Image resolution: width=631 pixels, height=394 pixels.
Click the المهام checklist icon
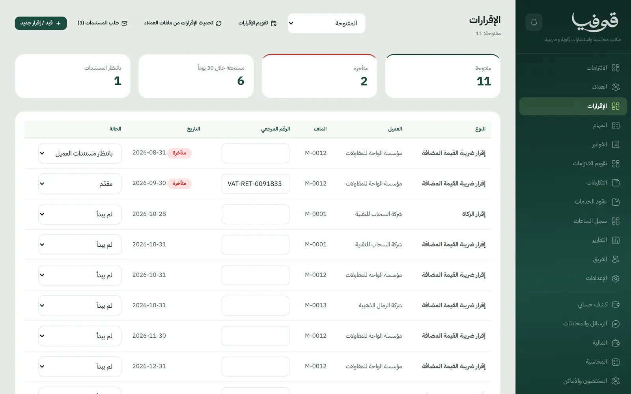click(x=616, y=125)
